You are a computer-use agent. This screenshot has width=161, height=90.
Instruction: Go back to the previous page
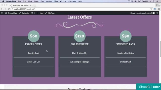(x=2, y=9)
